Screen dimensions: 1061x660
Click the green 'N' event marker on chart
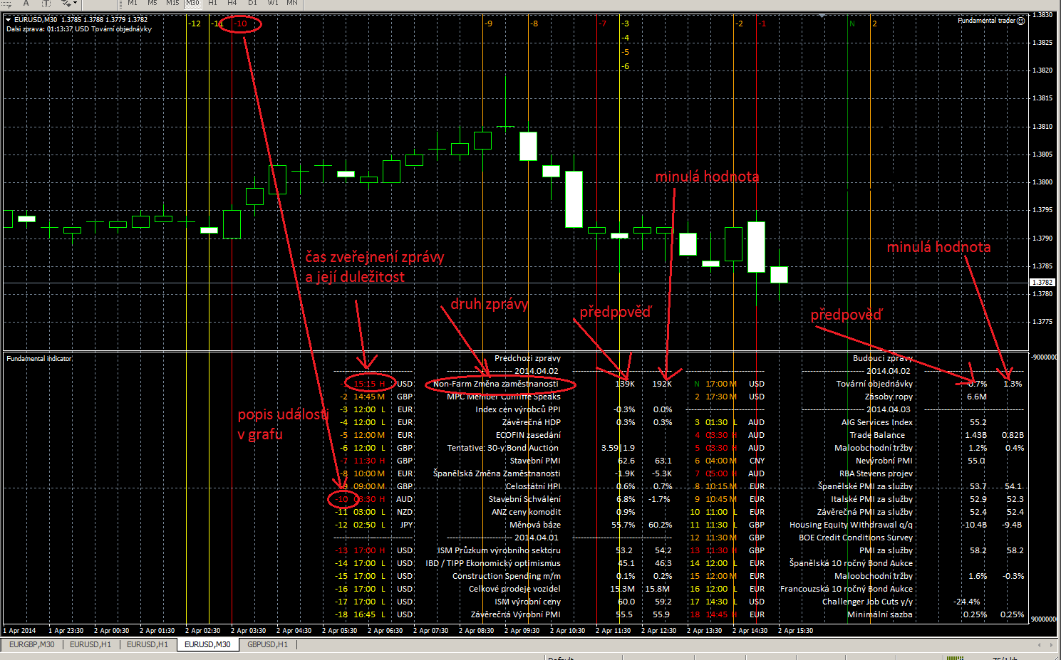click(x=852, y=23)
